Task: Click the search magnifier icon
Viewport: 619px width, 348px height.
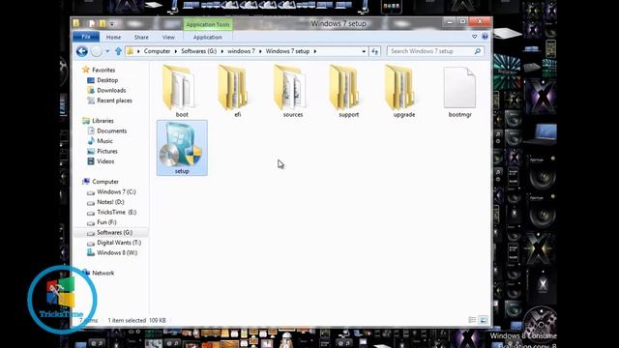Action: (x=477, y=51)
